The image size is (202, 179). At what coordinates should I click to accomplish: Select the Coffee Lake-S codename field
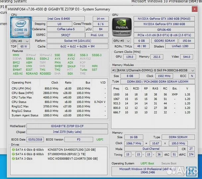tap(66, 29)
